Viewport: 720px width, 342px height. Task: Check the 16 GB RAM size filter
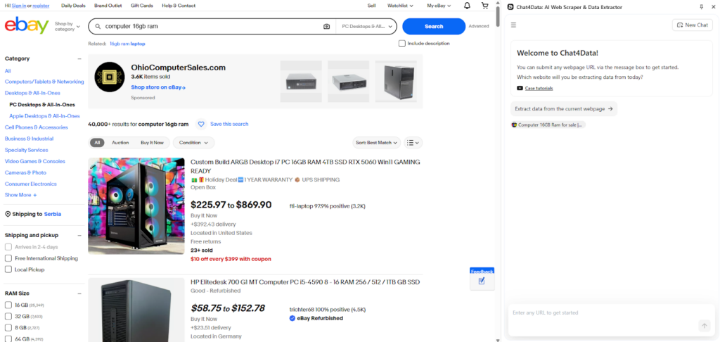coord(8,305)
